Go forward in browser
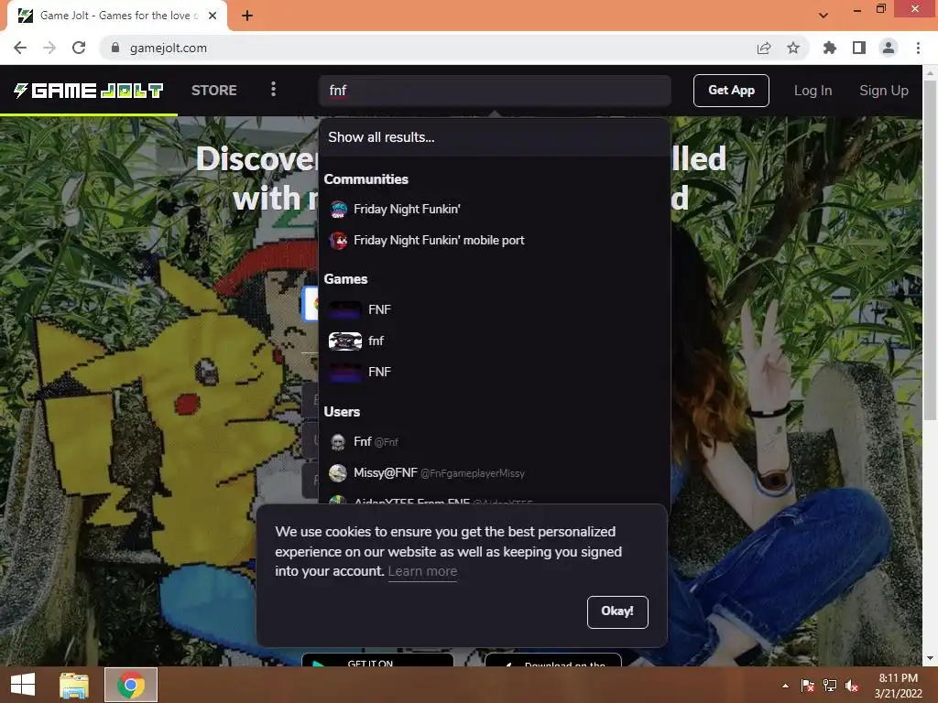Viewport: 938px width, 703px height. (49, 48)
